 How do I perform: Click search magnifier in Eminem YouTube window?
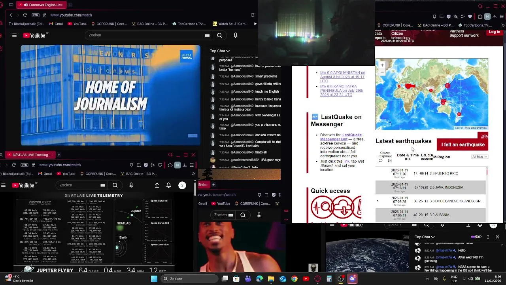click(243, 215)
